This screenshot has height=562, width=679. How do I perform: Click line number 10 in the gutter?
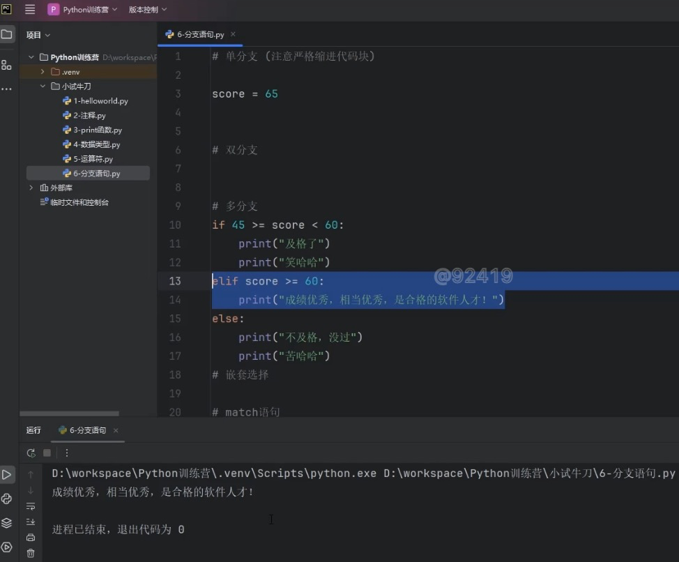(x=175, y=225)
